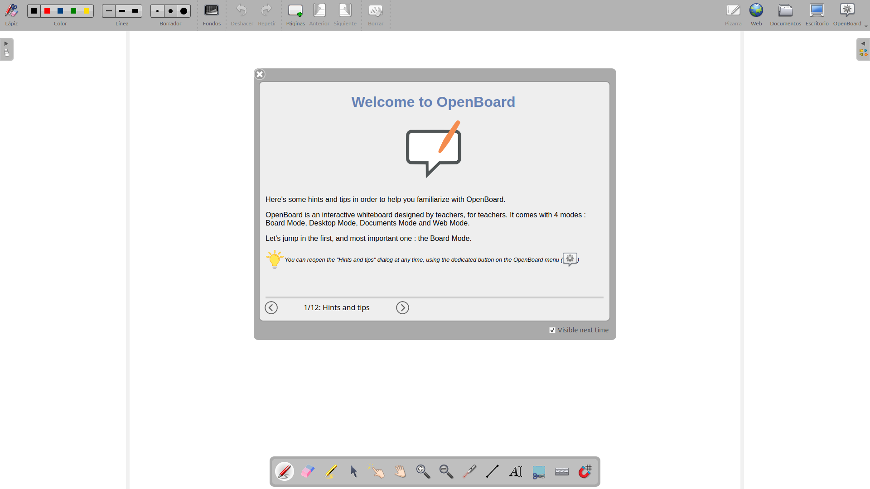Open Documentos mode
The width and height of the screenshot is (870, 489).
[786, 15]
